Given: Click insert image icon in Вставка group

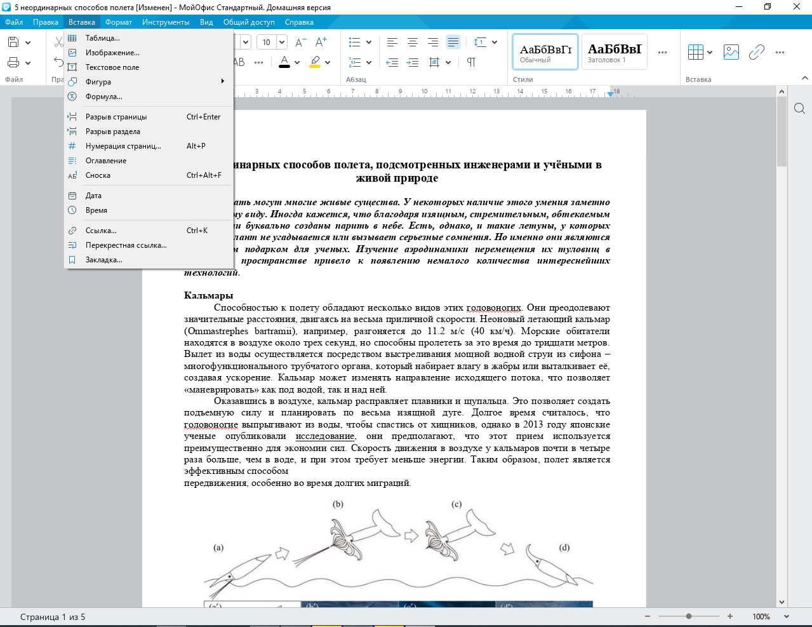Looking at the screenshot, I should click(x=731, y=52).
